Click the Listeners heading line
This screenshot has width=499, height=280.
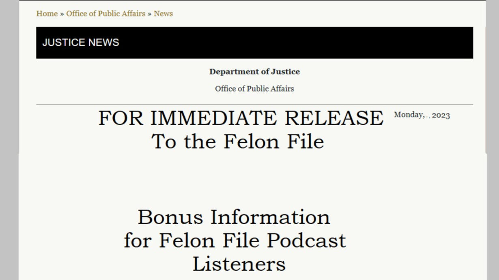pos(239,264)
